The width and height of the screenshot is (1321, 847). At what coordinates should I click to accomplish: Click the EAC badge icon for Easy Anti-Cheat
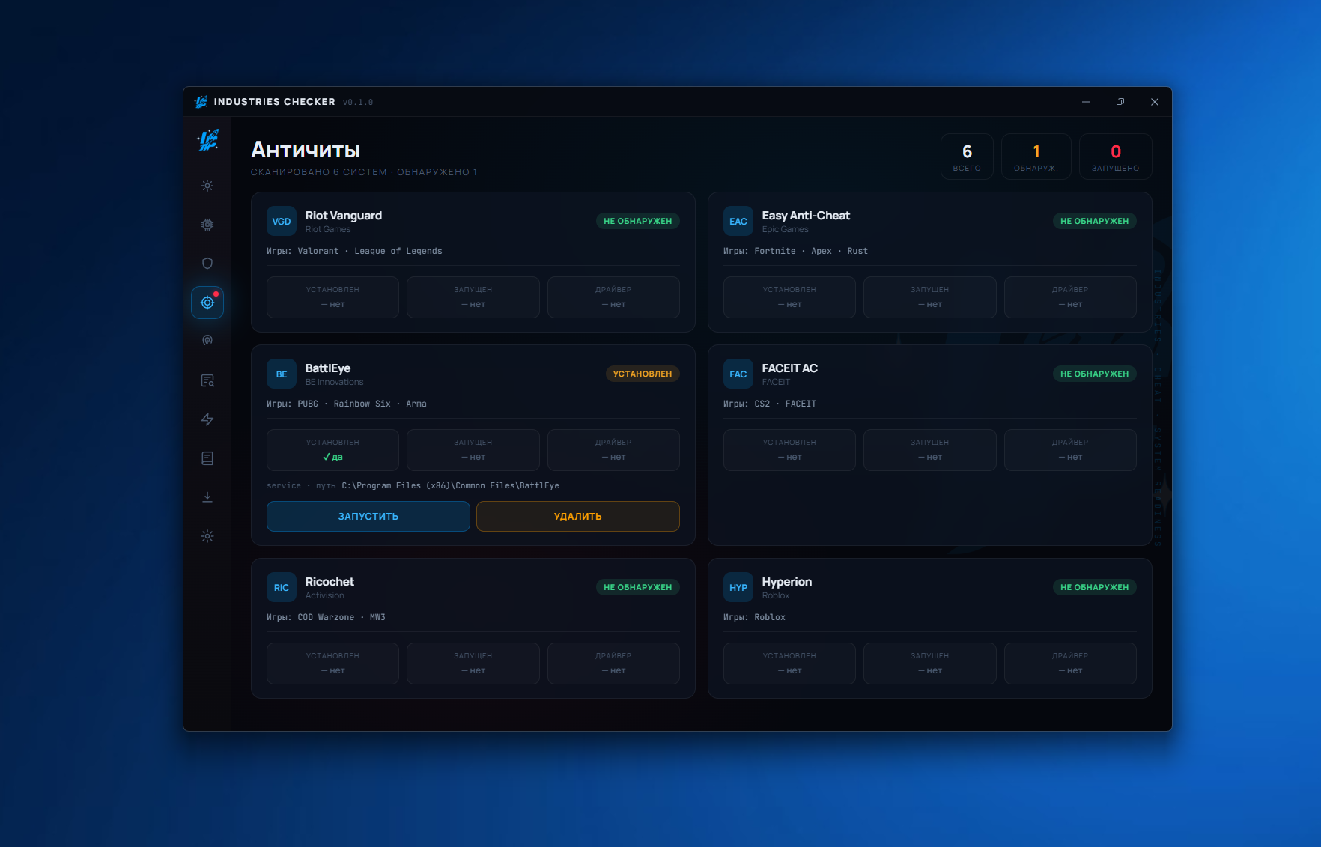click(x=738, y=221)
